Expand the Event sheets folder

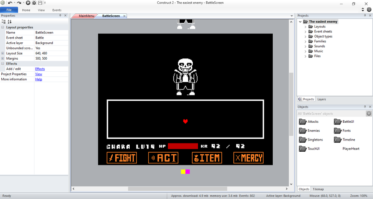point(305,32)
